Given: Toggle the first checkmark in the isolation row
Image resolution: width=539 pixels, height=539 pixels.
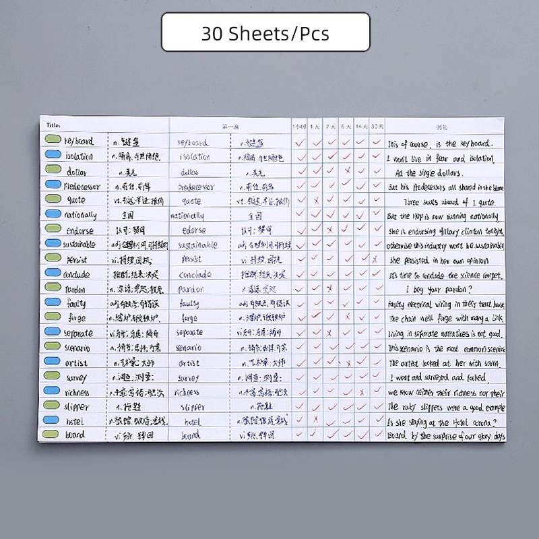Looking at the screenshot, I should (x=300, y=156).
